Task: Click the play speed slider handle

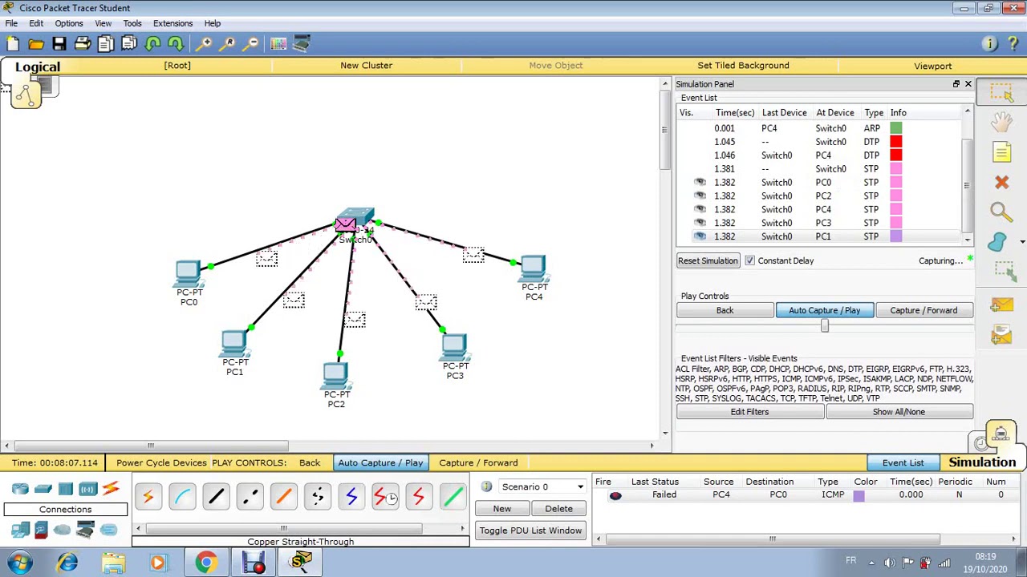Action: pos(824,326)
